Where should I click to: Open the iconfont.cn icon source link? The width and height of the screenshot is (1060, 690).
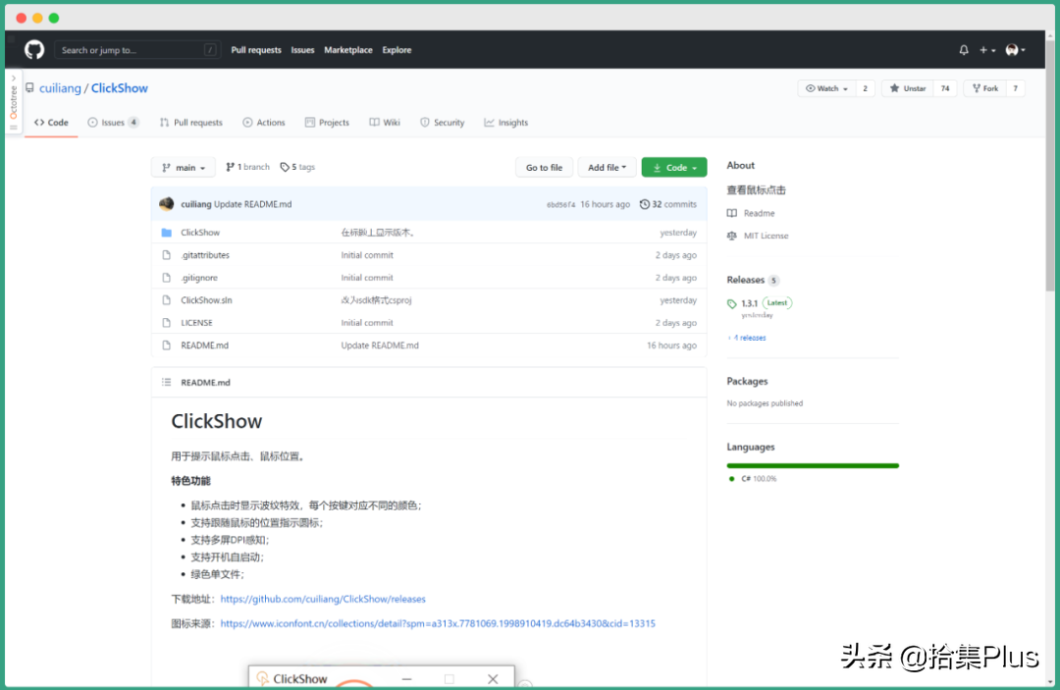point(438,624)
